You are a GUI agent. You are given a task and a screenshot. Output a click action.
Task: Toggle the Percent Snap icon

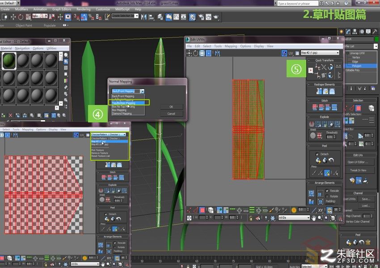tap(91, 17)
